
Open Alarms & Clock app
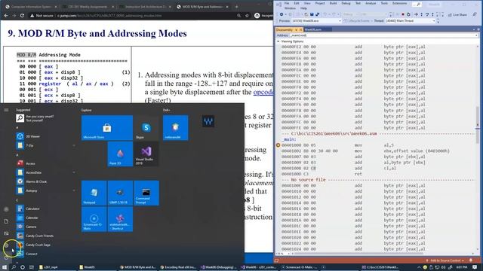coord(45,181)
